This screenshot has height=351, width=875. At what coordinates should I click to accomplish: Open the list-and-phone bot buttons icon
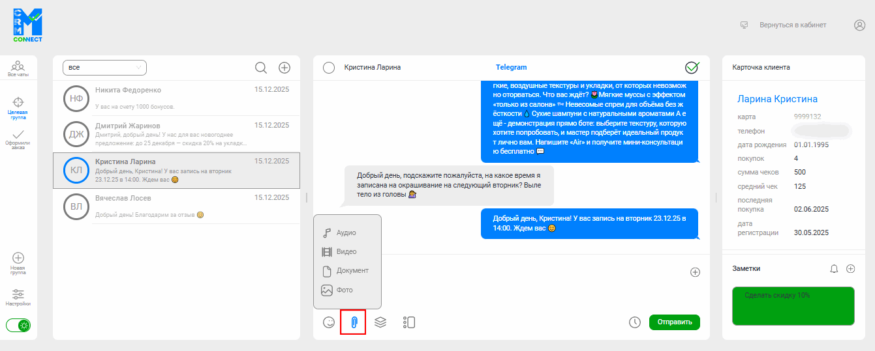[409, 322]
